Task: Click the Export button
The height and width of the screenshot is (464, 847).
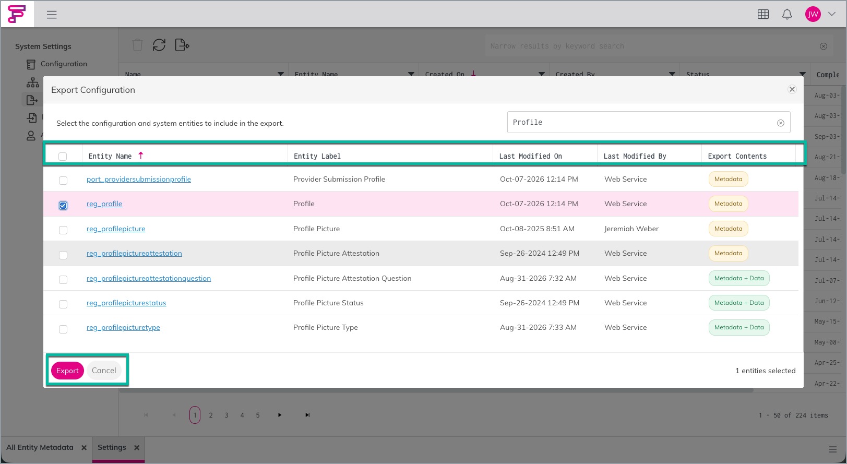Action: [x=67, y=371]
